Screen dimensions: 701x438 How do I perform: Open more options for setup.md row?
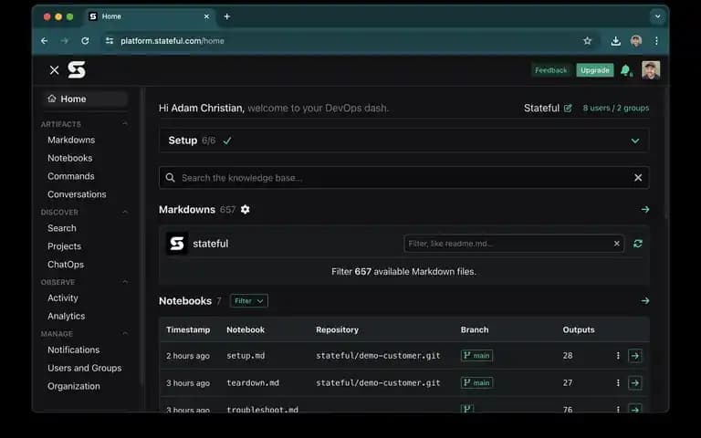(x=618, y=356)
